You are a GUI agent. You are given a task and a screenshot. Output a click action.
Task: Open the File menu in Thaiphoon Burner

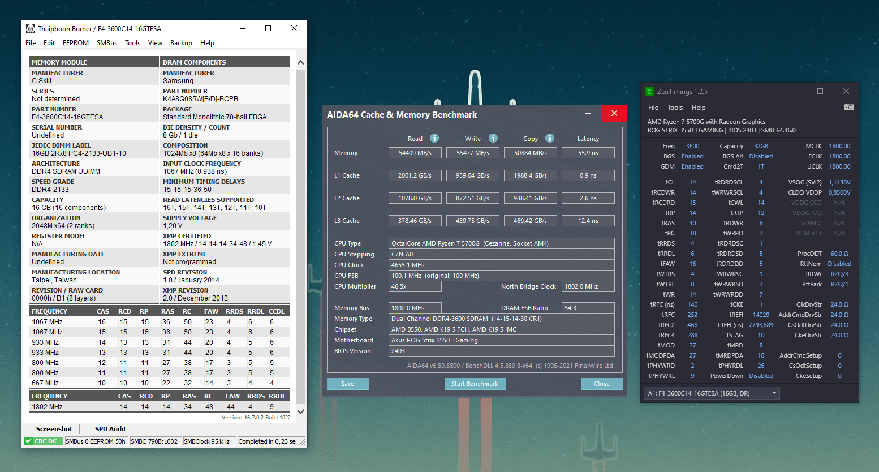click(31, 43)
